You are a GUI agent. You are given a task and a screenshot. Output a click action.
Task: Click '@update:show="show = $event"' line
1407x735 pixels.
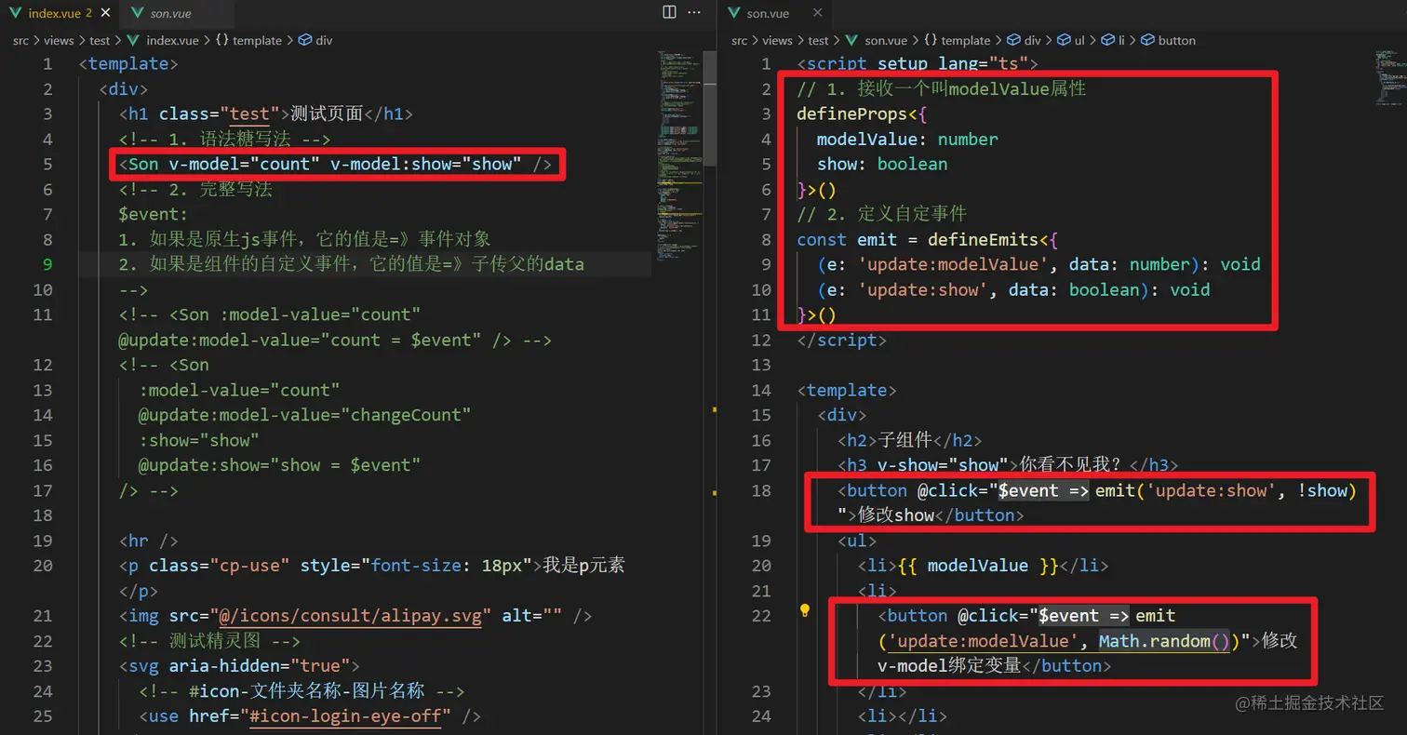(x=280, y=465)
